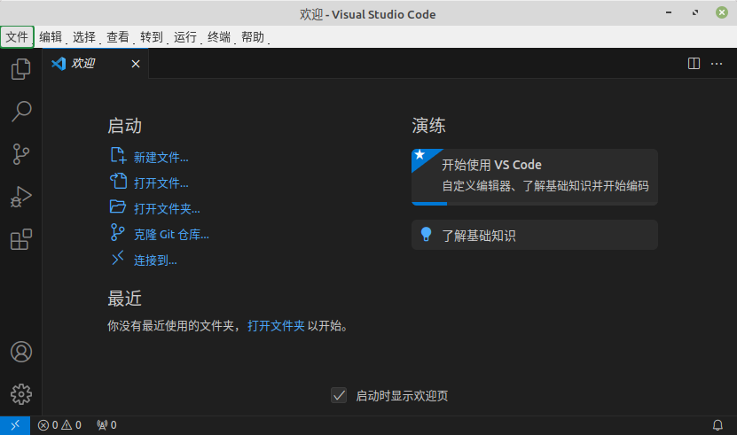Click the remote icon beside 连接到
Image resolution: width=737 pixels, height=435 pixels.
(x=117, y=258)
